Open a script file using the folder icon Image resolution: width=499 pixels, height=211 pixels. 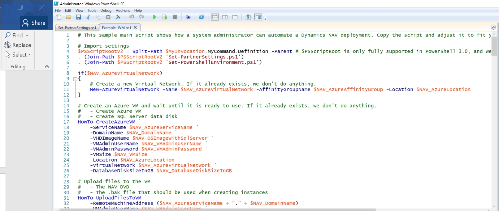[x=69, y=17]
